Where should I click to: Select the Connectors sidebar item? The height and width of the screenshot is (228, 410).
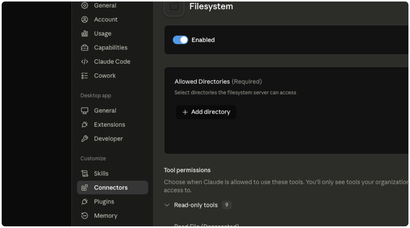113,188
